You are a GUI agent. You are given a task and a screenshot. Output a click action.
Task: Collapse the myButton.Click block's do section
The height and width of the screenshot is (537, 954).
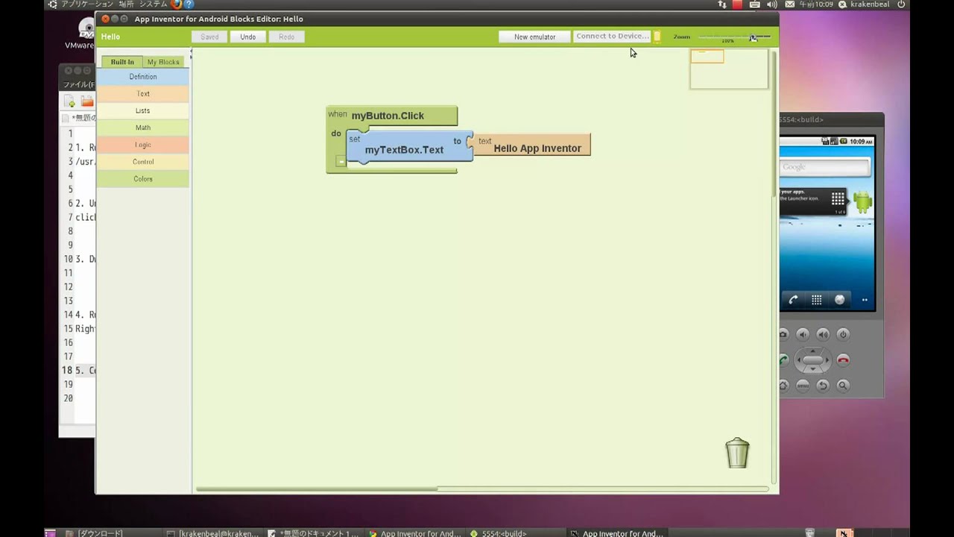tap(341, 161)
